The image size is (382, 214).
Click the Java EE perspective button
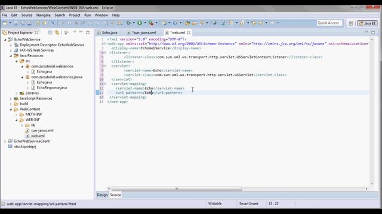click(368, 23)
